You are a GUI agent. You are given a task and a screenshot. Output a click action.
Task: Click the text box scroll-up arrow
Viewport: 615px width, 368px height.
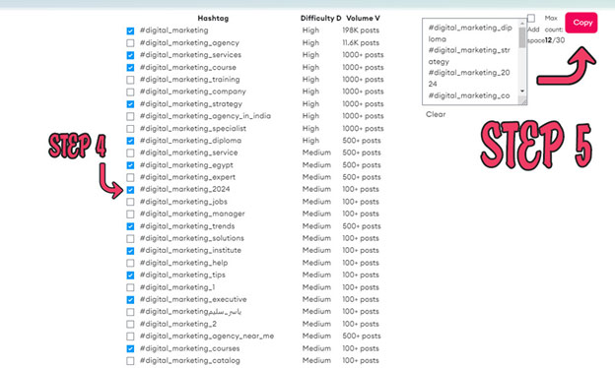click(x=522, y=24)
